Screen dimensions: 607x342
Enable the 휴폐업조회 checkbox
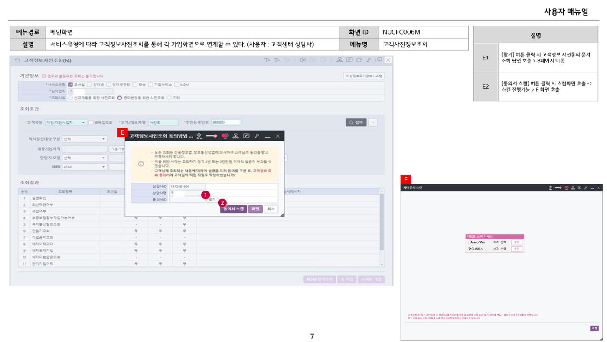coord(91,122)
